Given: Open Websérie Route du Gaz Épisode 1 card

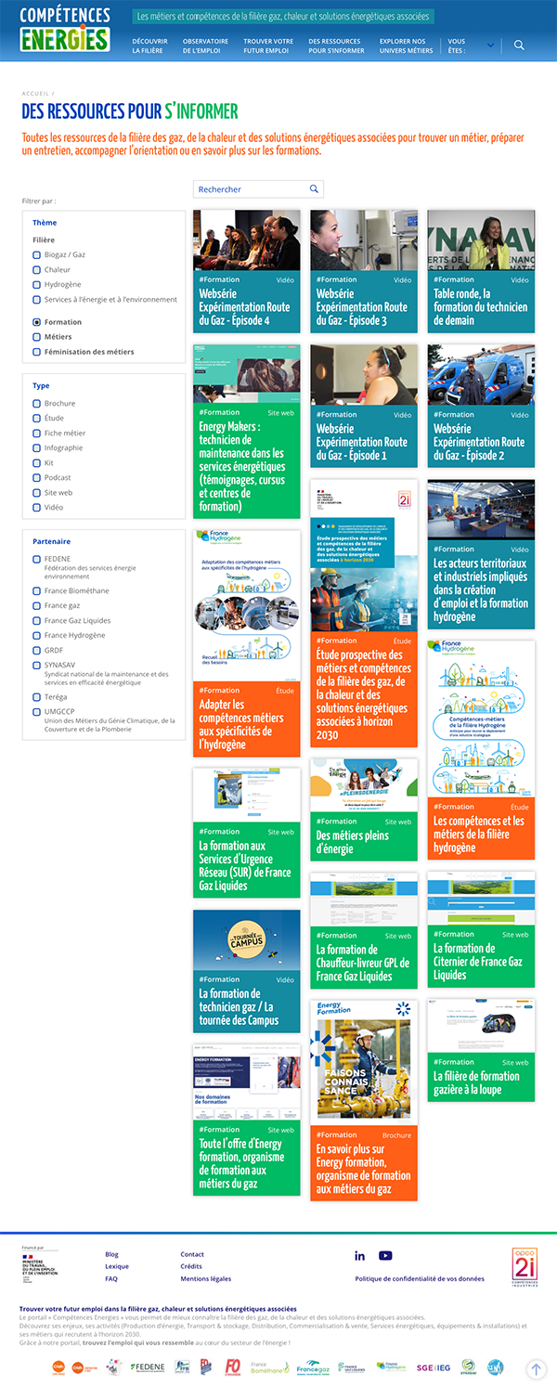Looking at the screenshot, I should (x=364, y=407).
